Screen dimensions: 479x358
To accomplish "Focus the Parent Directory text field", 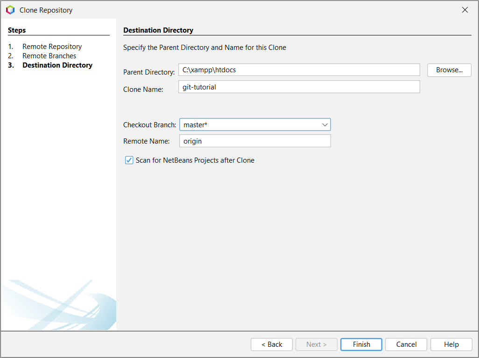I will 299,70.
